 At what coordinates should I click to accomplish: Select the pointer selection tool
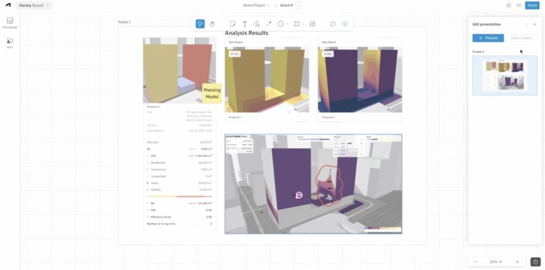200,24
